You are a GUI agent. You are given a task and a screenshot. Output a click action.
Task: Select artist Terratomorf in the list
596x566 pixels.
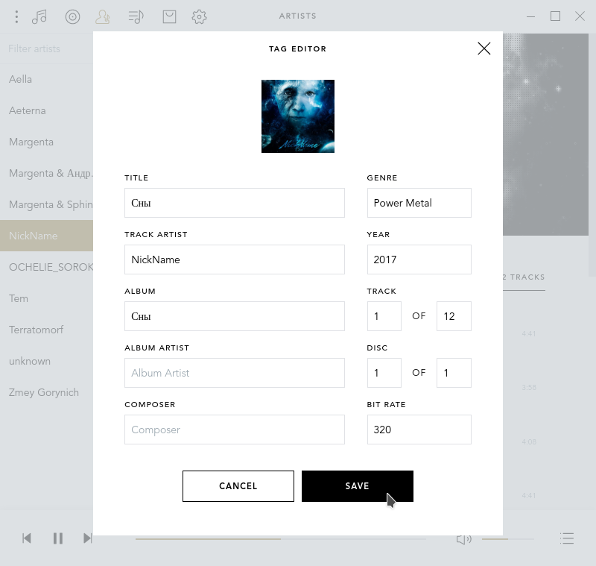[x=46, y=330]
